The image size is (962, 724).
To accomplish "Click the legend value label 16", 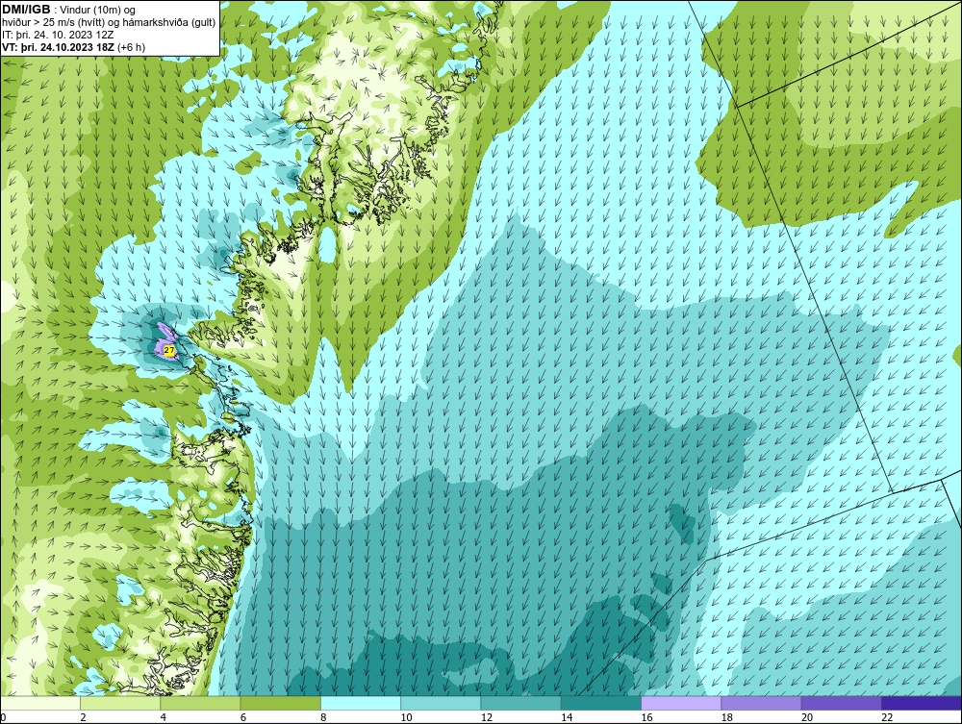I will pos(647,718).
